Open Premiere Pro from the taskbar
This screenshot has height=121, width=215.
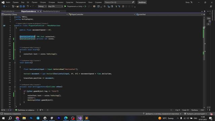pyautogui.click(x=59, y=118)
